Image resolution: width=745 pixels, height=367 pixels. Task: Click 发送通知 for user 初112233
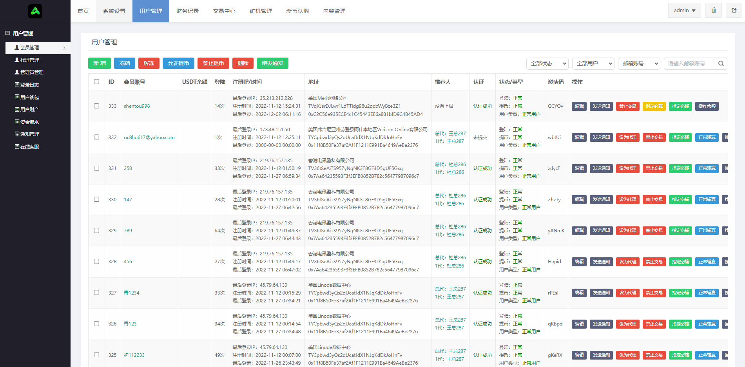[601, 355]
